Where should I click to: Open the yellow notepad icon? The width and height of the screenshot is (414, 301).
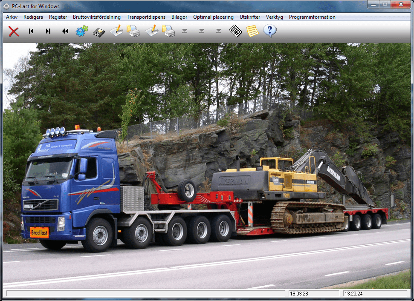click(252, 31)
